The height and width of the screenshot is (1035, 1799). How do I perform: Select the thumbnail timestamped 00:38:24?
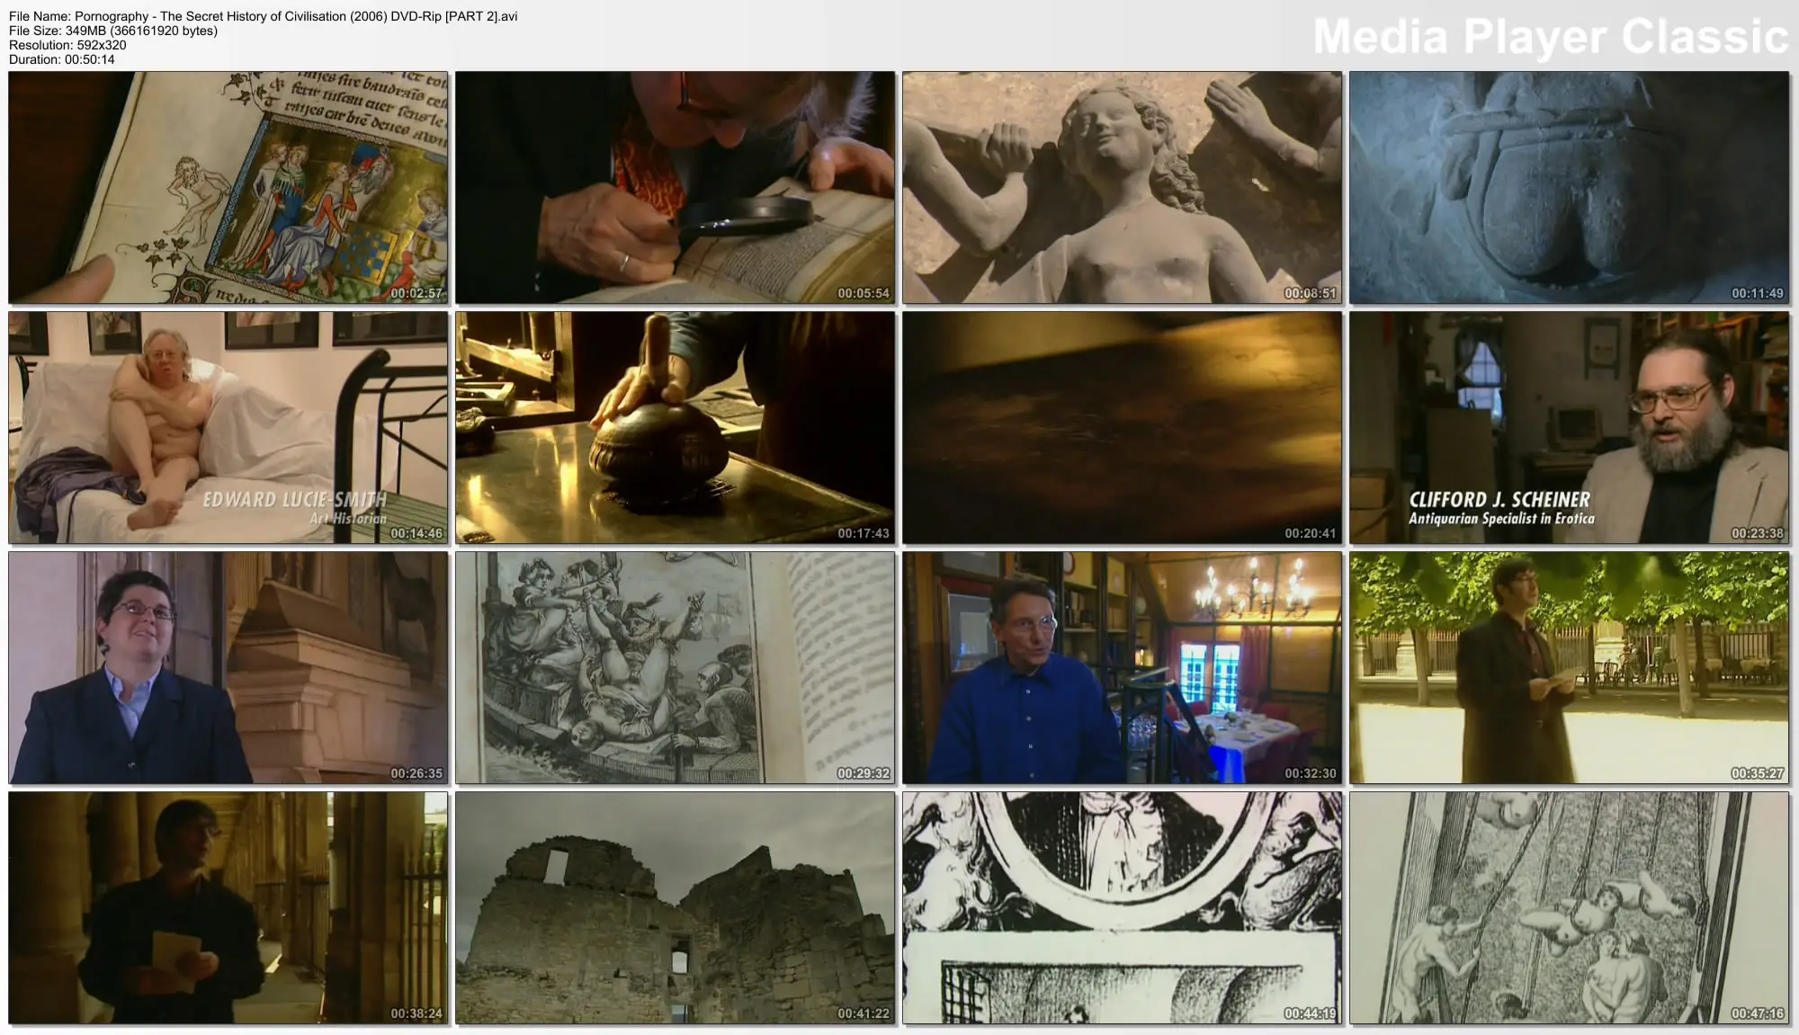[228, 907]
